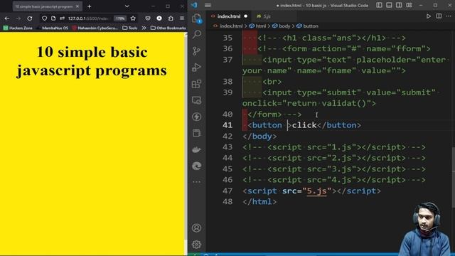Open the Docker whale icon view
The height and width of the screenshot is (256, 455).
tap(197, 149)
